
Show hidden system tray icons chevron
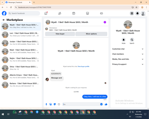point(127,114)
